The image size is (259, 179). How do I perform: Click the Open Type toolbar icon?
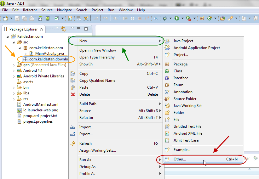(223, 18)
